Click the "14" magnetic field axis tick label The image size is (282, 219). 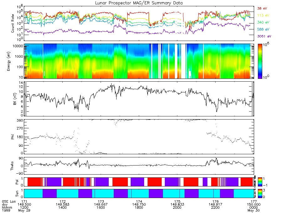[21, 83]
